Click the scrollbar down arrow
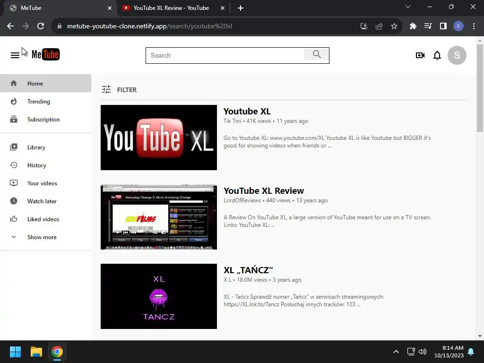 point(480,336)
